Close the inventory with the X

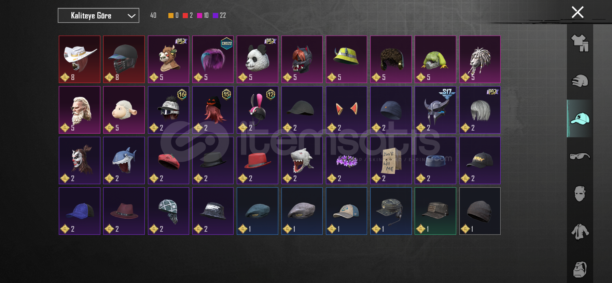(x=578, y=12)
